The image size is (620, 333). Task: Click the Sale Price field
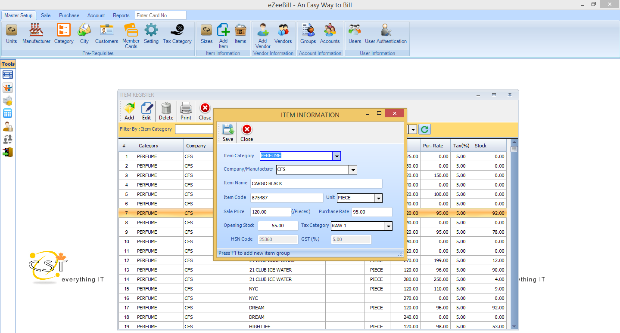271,212
